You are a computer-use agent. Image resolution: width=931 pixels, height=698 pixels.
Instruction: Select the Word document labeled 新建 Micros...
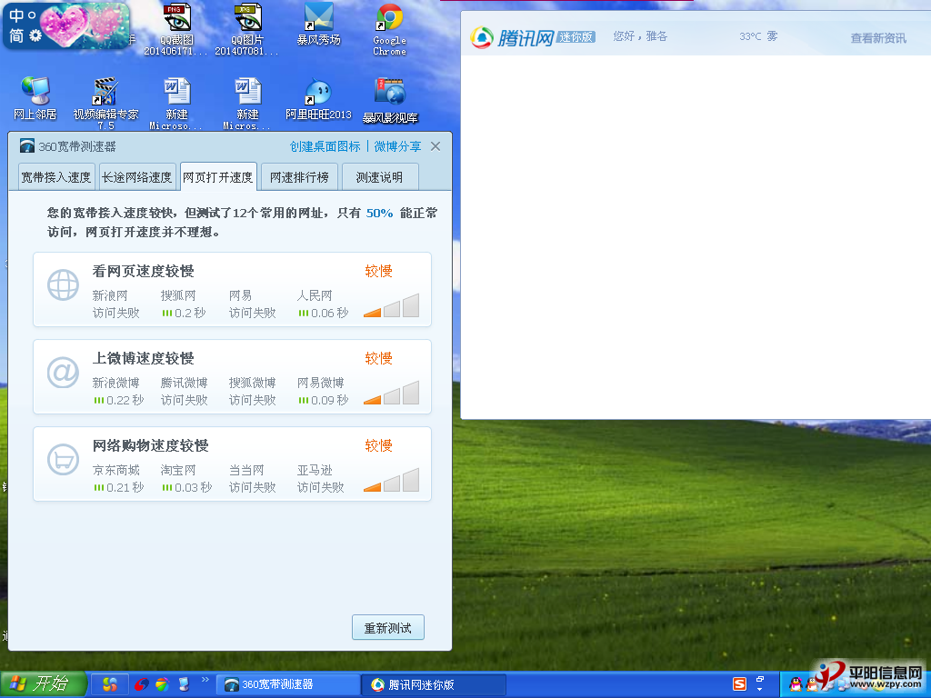click(x=247, y=104)
